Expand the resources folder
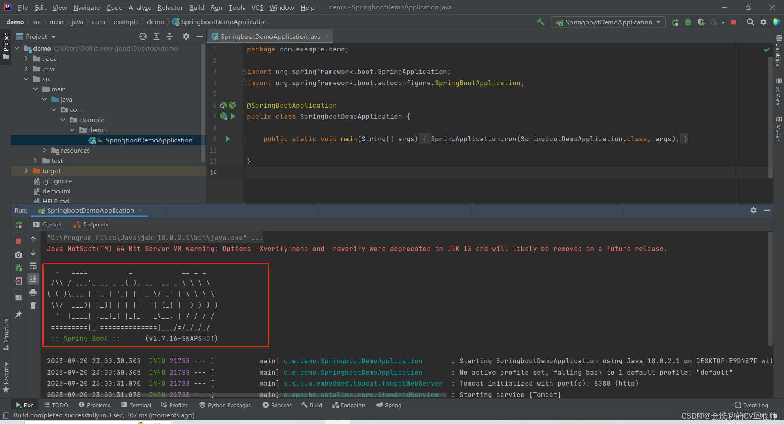 (45, 150)
